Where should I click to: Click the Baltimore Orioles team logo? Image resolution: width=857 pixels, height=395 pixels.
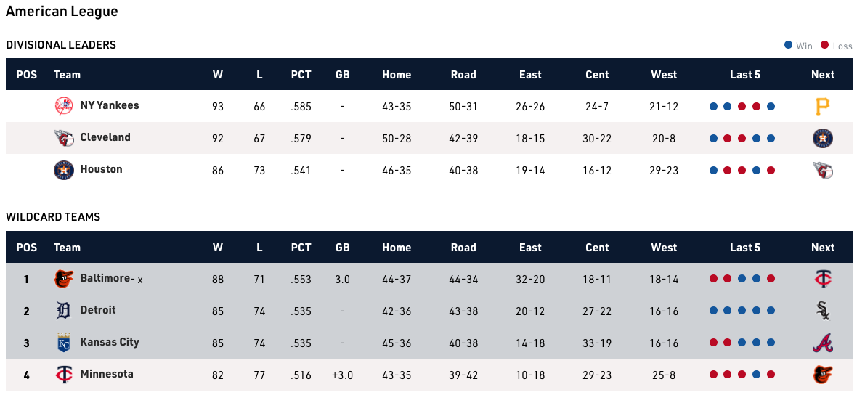tap(64, 279)
